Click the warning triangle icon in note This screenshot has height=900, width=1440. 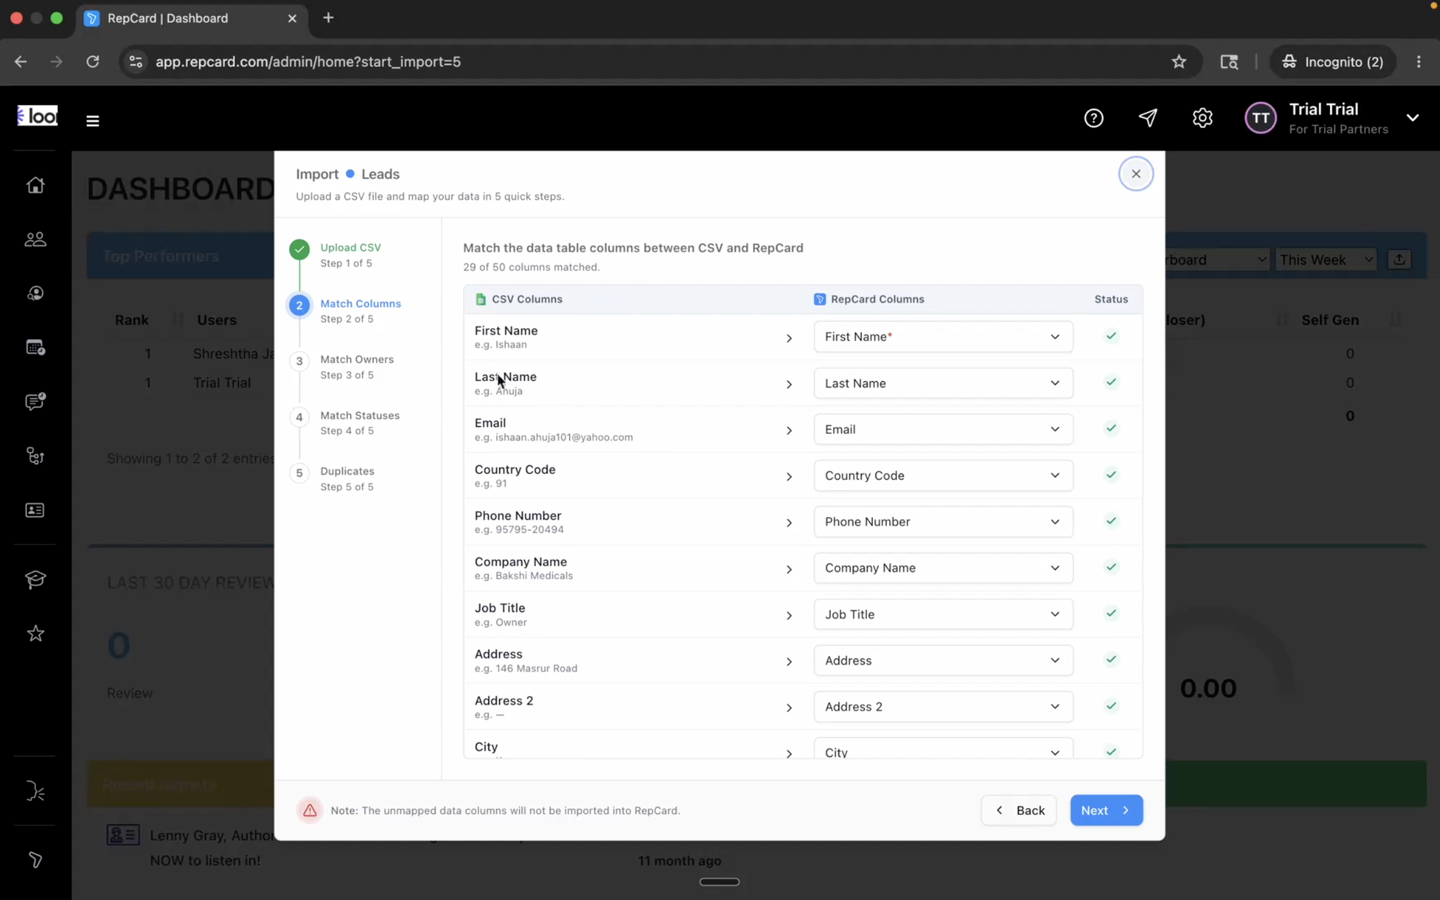coord(310,810)
